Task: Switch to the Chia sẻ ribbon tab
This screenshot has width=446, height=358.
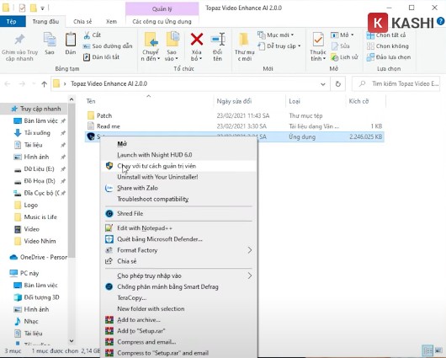Action: point(82,22)
